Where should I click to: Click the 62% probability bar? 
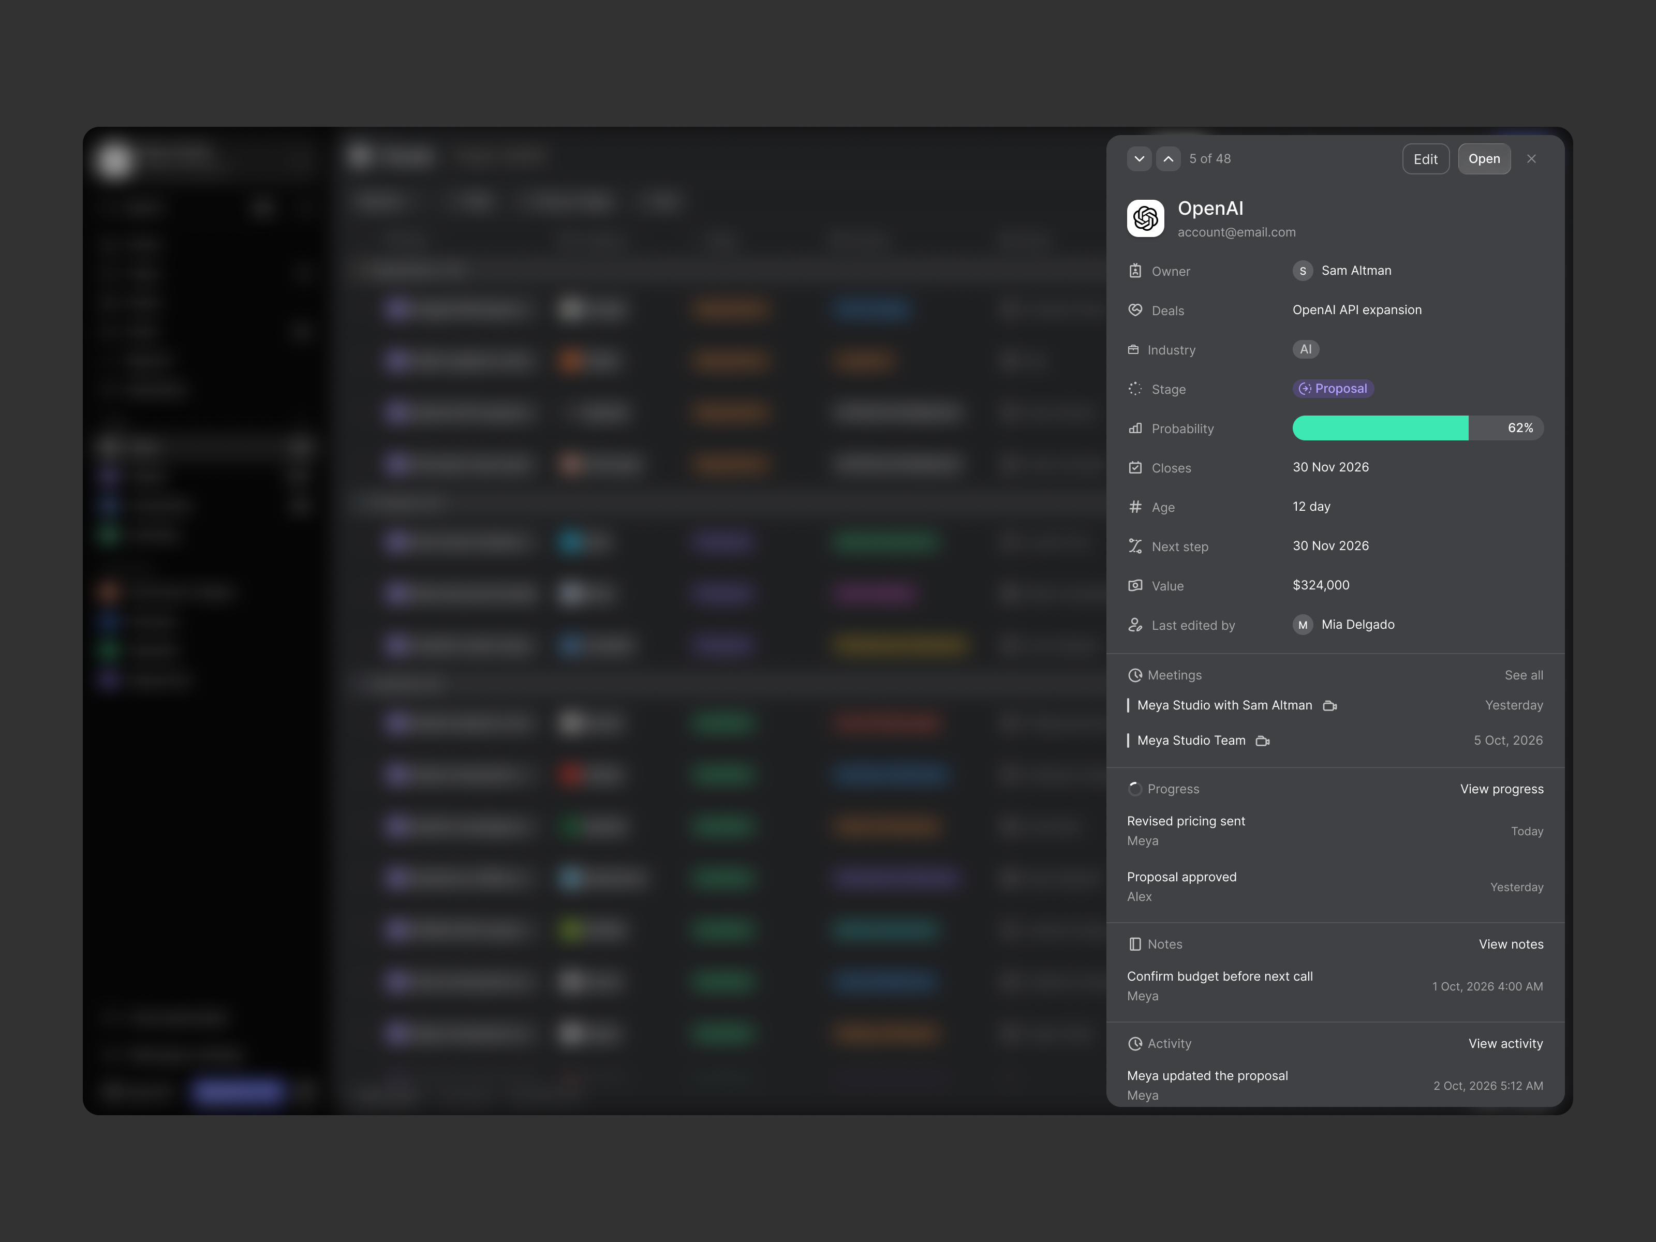tap(1417, 428)
